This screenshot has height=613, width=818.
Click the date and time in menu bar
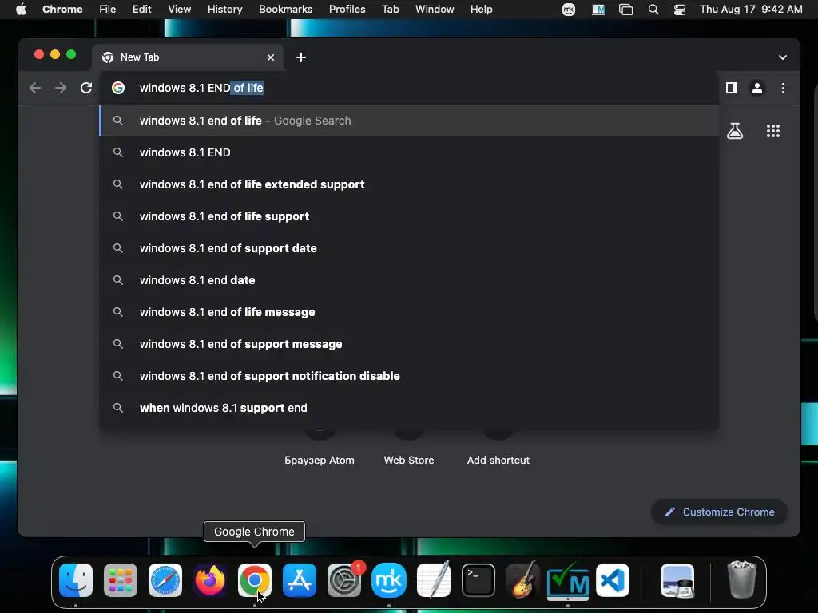click(x=751, y=10)
